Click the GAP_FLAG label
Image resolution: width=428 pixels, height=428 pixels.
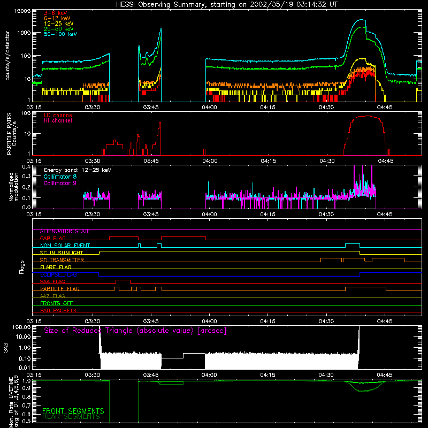tap(52, 239)
